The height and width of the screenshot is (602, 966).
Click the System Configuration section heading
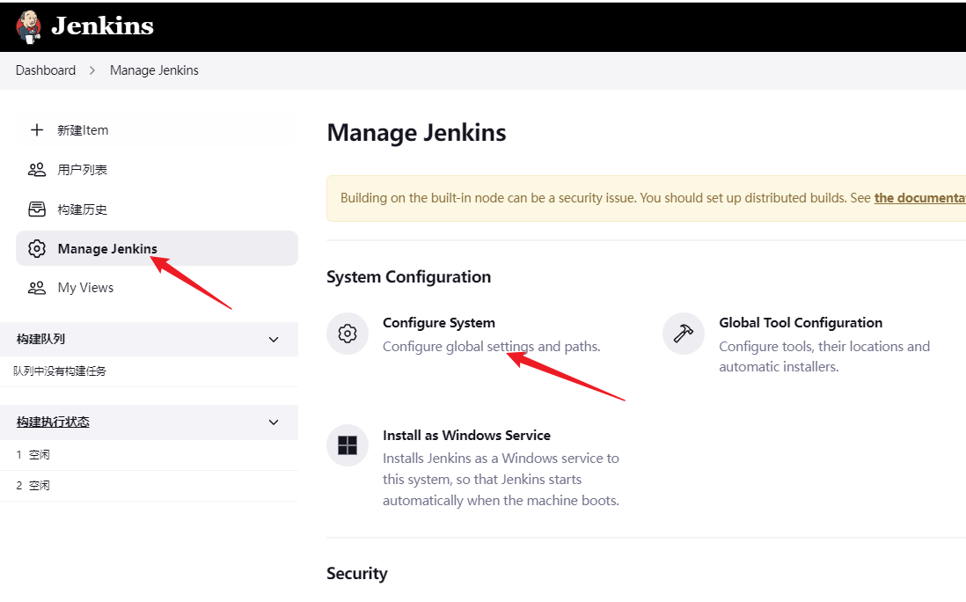click(408, 276)
